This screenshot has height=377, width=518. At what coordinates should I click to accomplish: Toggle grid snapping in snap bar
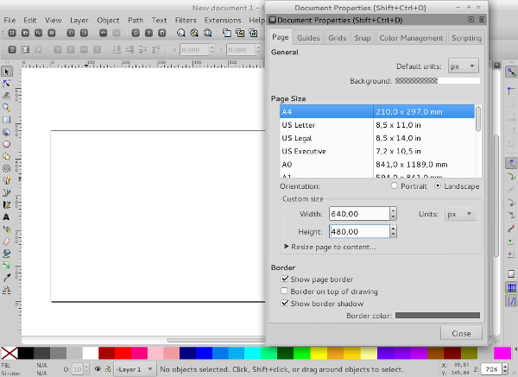(x=511, y=288)
